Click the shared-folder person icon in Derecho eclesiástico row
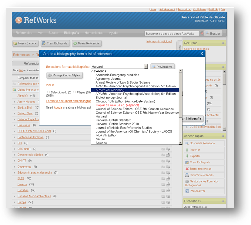This screenshot has width=251, height=225. [168, 155]
